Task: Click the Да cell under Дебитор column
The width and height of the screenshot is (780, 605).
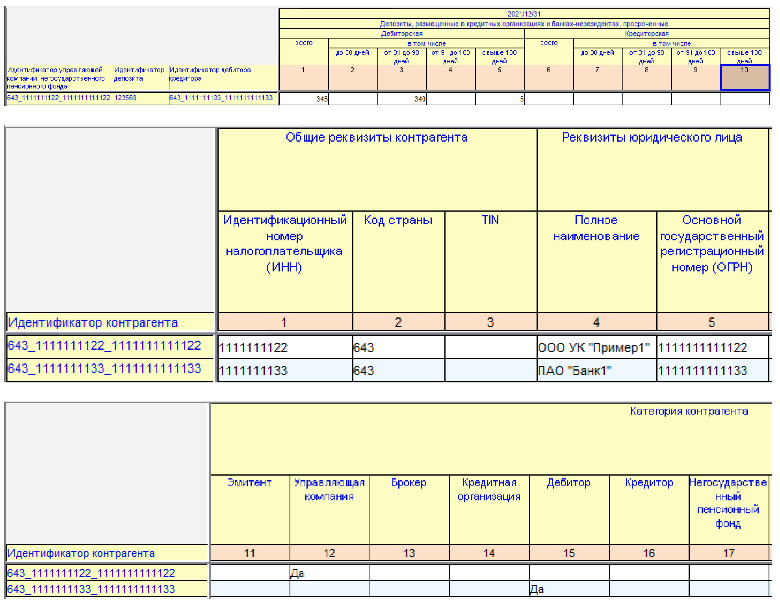Action: 569,589
